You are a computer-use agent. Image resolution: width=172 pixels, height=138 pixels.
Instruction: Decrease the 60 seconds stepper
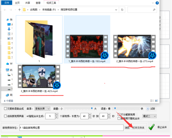coord(109,117)
